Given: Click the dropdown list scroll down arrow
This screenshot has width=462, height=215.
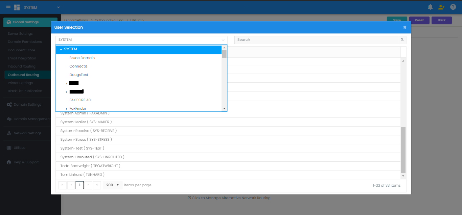Looking at the screenshot, I should tap(224, 108).
